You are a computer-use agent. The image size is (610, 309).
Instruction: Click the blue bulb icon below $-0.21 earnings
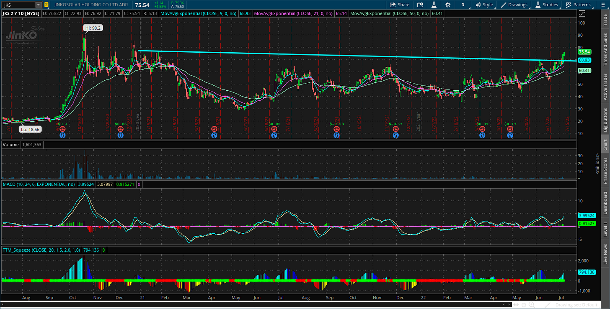[395, 135]
